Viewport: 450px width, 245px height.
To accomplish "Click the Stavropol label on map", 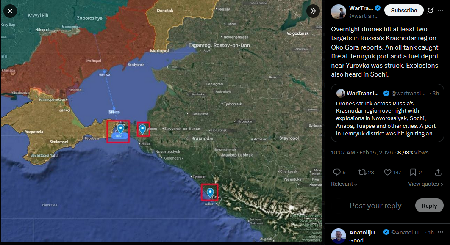I will click(x=289, y=138).
